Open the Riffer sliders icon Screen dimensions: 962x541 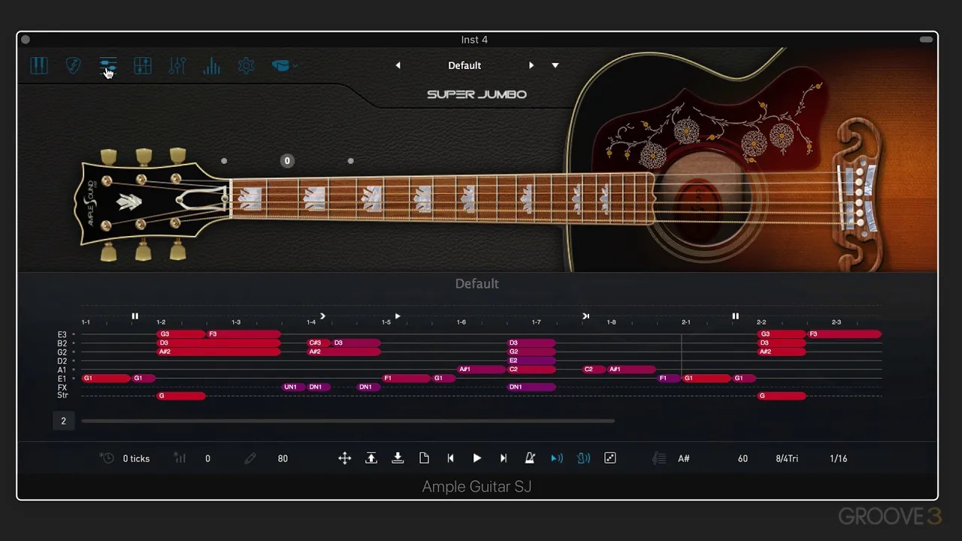click(107, 65)
